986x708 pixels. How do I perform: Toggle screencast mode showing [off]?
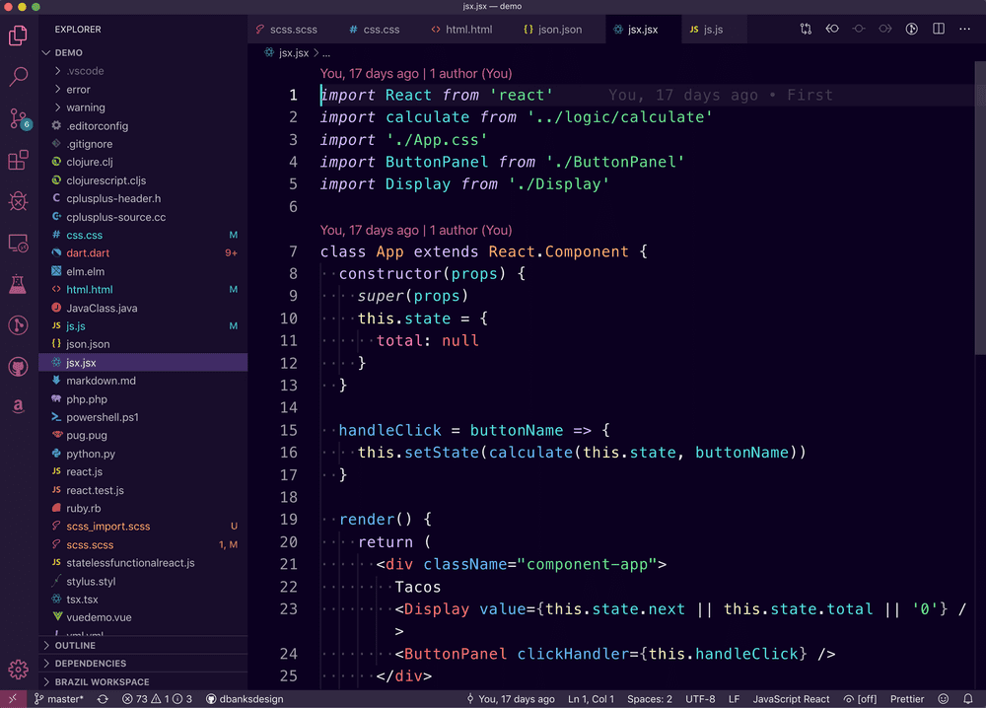click(868, 698)
